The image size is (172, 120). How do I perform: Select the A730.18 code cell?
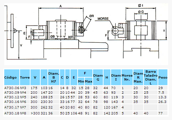[x=12, y=113]
